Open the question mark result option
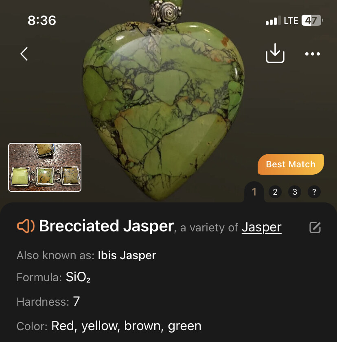 coord(314,192)
